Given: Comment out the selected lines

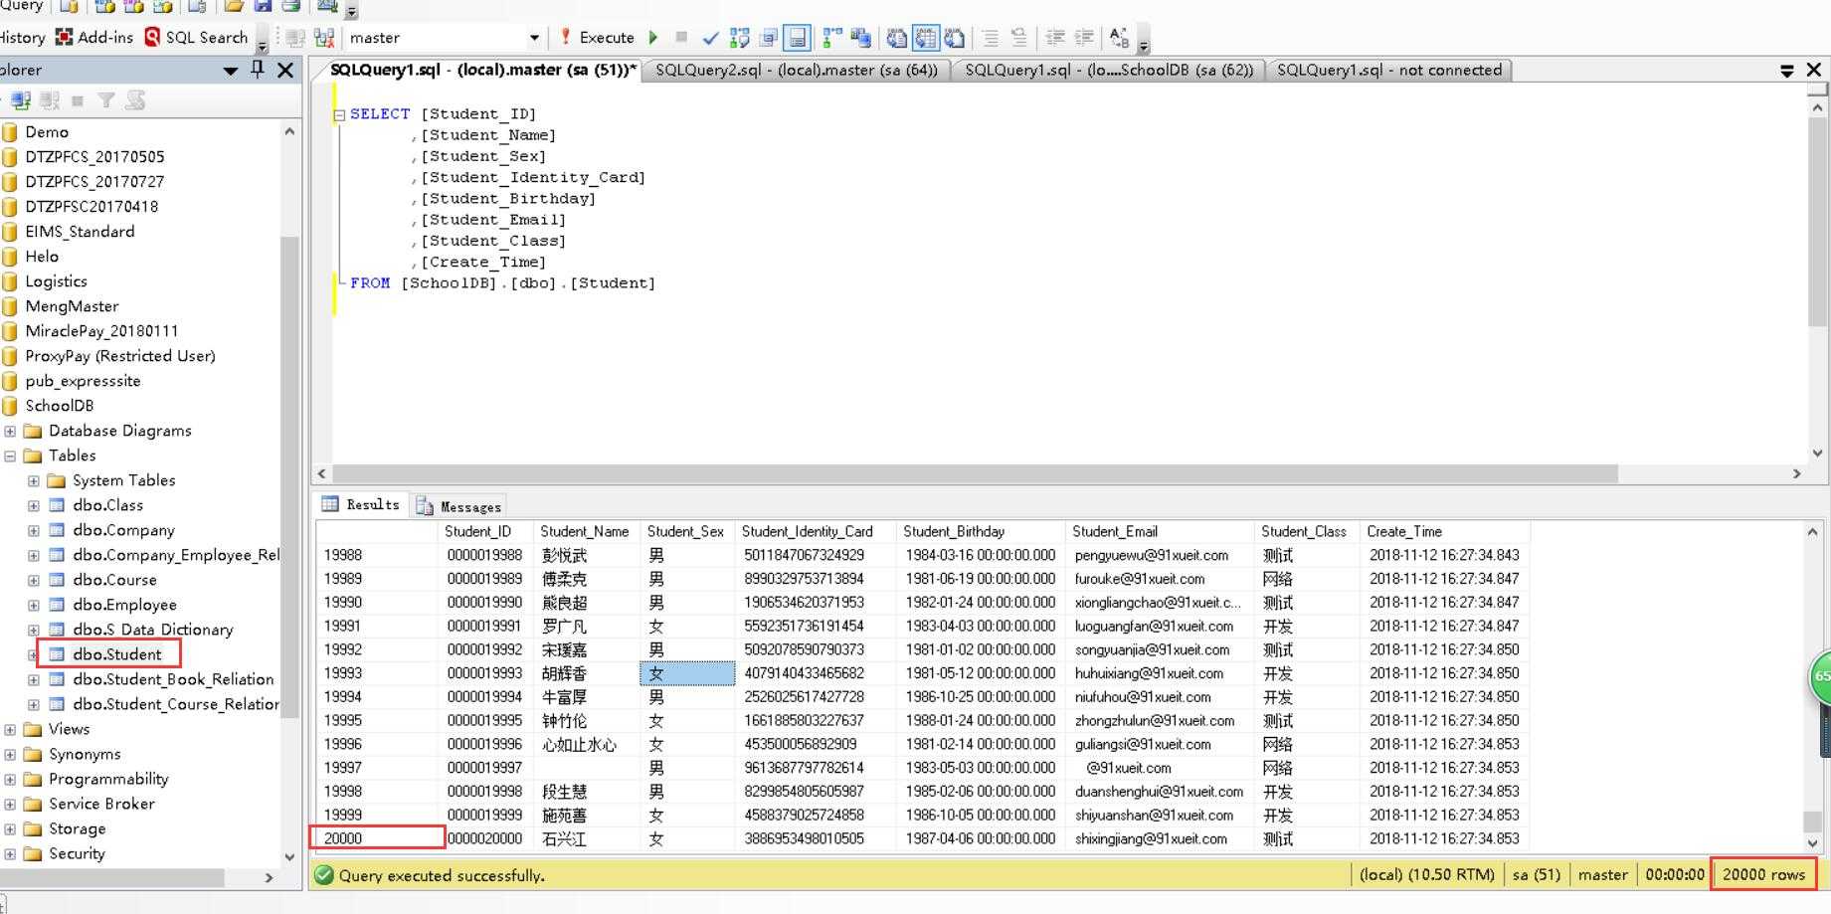Looking at the screenshot, I should [x=990, y=38].
